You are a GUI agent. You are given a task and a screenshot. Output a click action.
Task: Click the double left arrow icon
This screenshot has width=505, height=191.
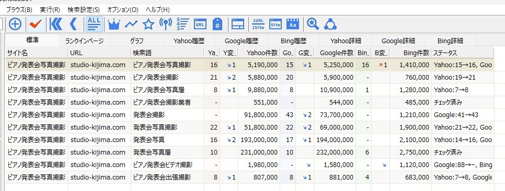[x=56, y=24]
